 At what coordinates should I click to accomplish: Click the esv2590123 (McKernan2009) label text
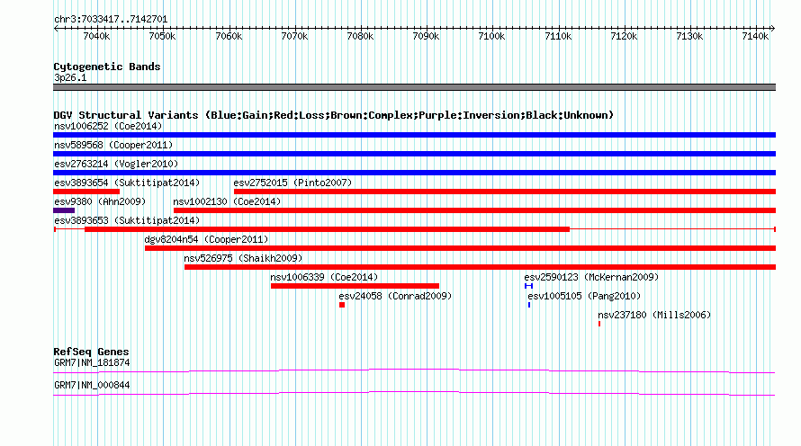tap(591, 277)
